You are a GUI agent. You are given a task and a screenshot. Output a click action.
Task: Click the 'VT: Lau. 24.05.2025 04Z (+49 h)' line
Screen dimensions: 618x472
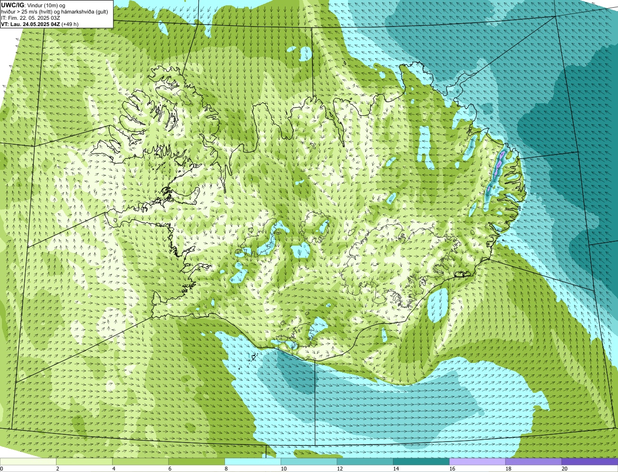40,24
